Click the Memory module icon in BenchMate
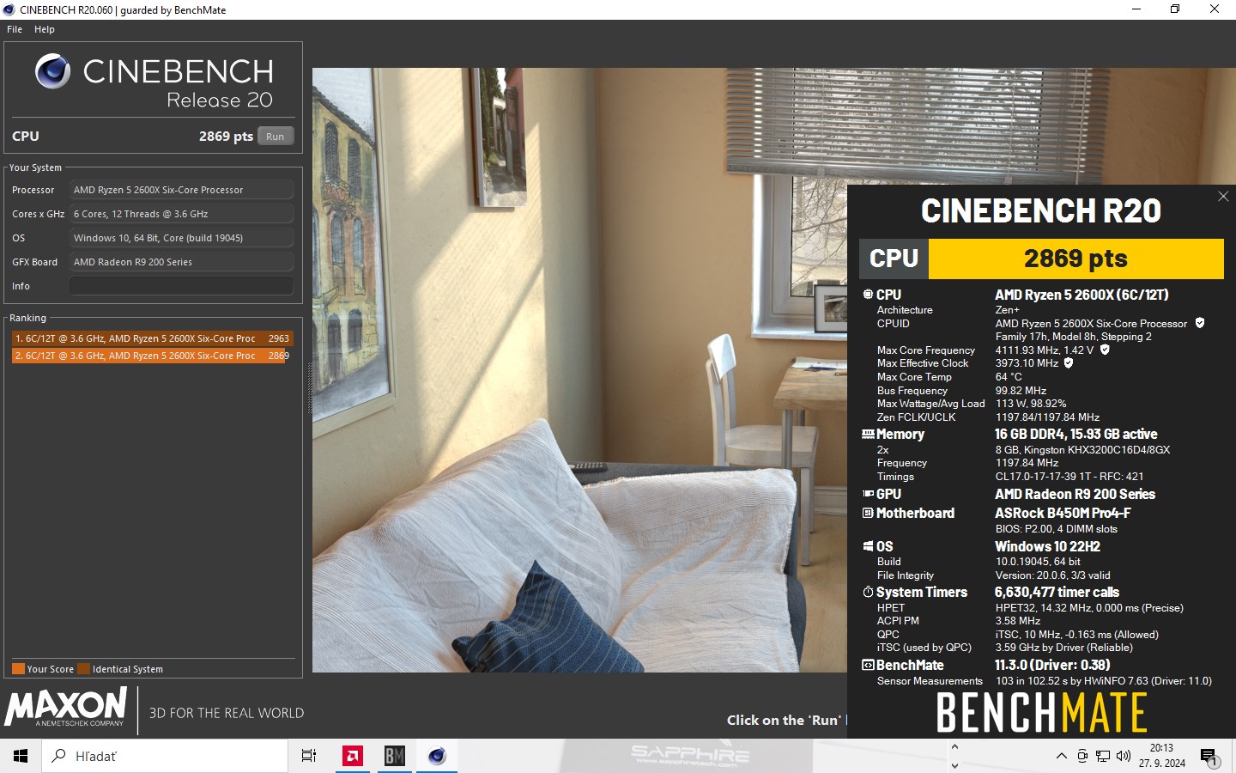Viewport: 1236px width, 773px height. (x=868, y=435)
